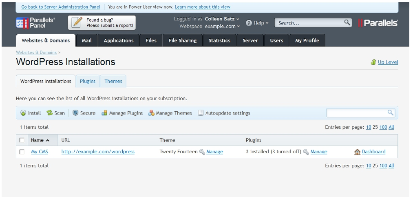Viewport: 413px width, 201px height.
Task: Click the pencil bug report icon
Action: point(77,23)
